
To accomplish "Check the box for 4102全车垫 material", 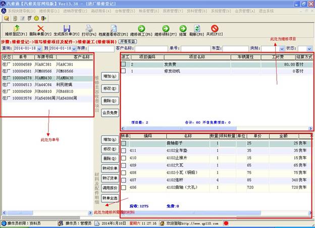I will [124, 151].
